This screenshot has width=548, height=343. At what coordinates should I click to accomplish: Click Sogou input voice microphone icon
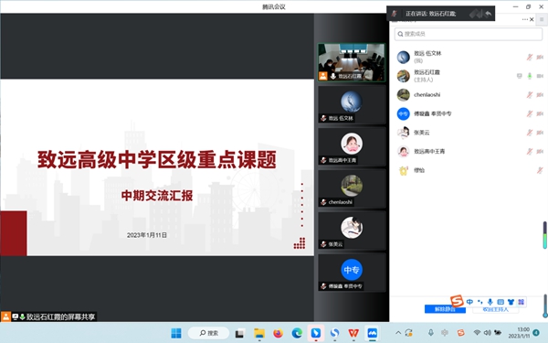pyautogui.click(x=490, y=302)
